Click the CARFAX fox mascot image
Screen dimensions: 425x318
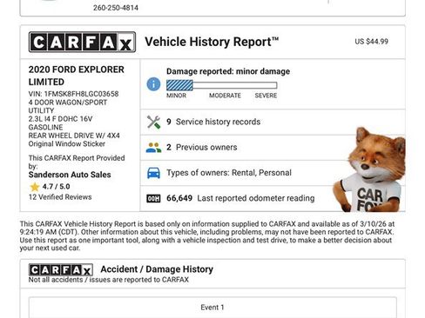click(x=369, y=169)
